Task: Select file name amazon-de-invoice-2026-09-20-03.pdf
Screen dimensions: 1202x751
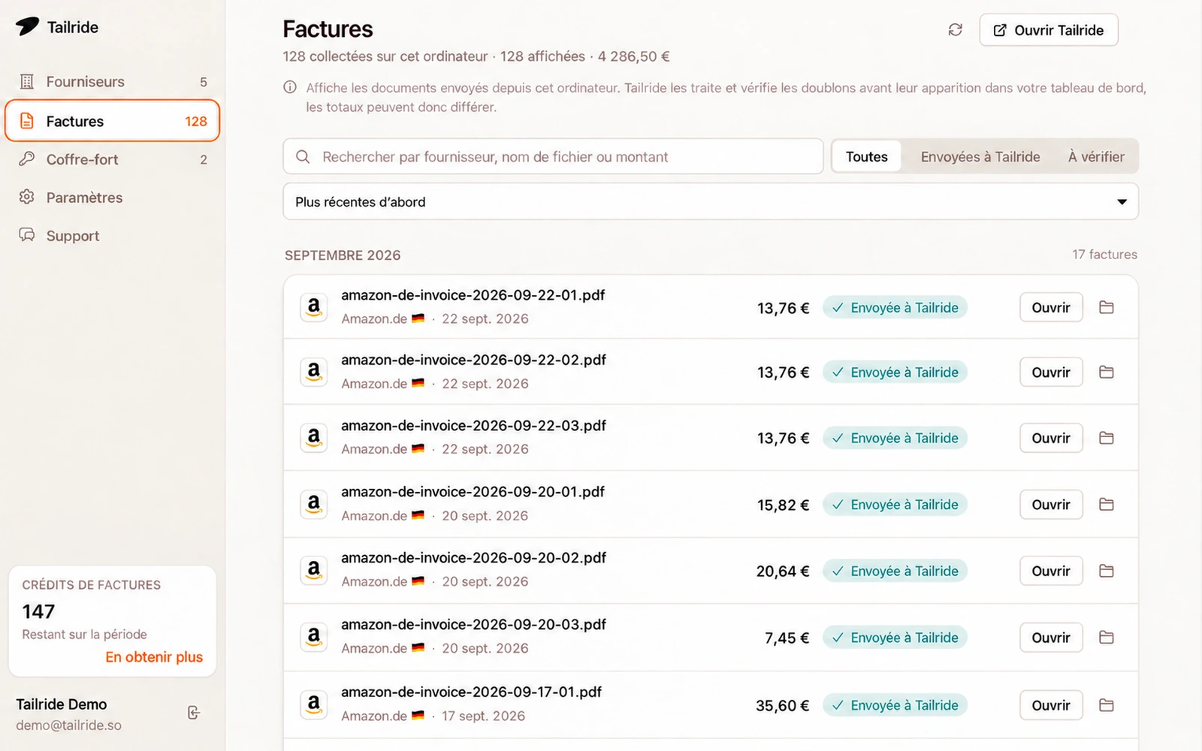Action: click(473, 624)
